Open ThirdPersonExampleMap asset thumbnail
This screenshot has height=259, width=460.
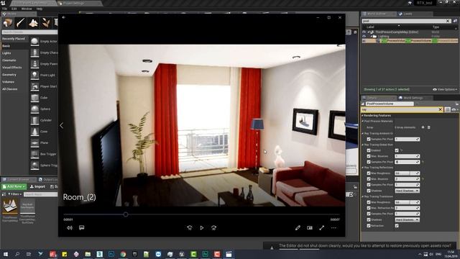(10, 206)
